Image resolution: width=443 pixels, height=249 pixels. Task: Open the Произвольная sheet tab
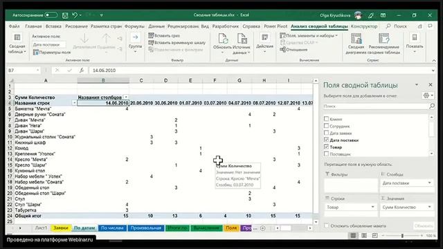click(146, 228)
